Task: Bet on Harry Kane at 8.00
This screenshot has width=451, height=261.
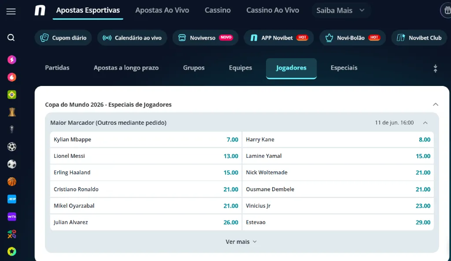Action: click(x=338, y=139)
